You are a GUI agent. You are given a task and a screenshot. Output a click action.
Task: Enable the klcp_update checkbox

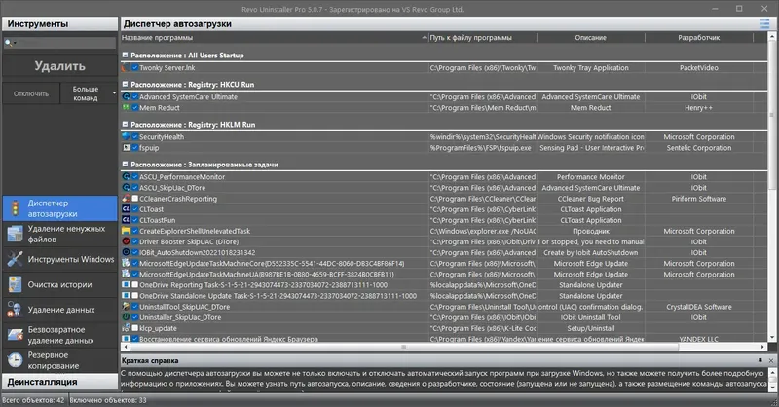point(134,328)
